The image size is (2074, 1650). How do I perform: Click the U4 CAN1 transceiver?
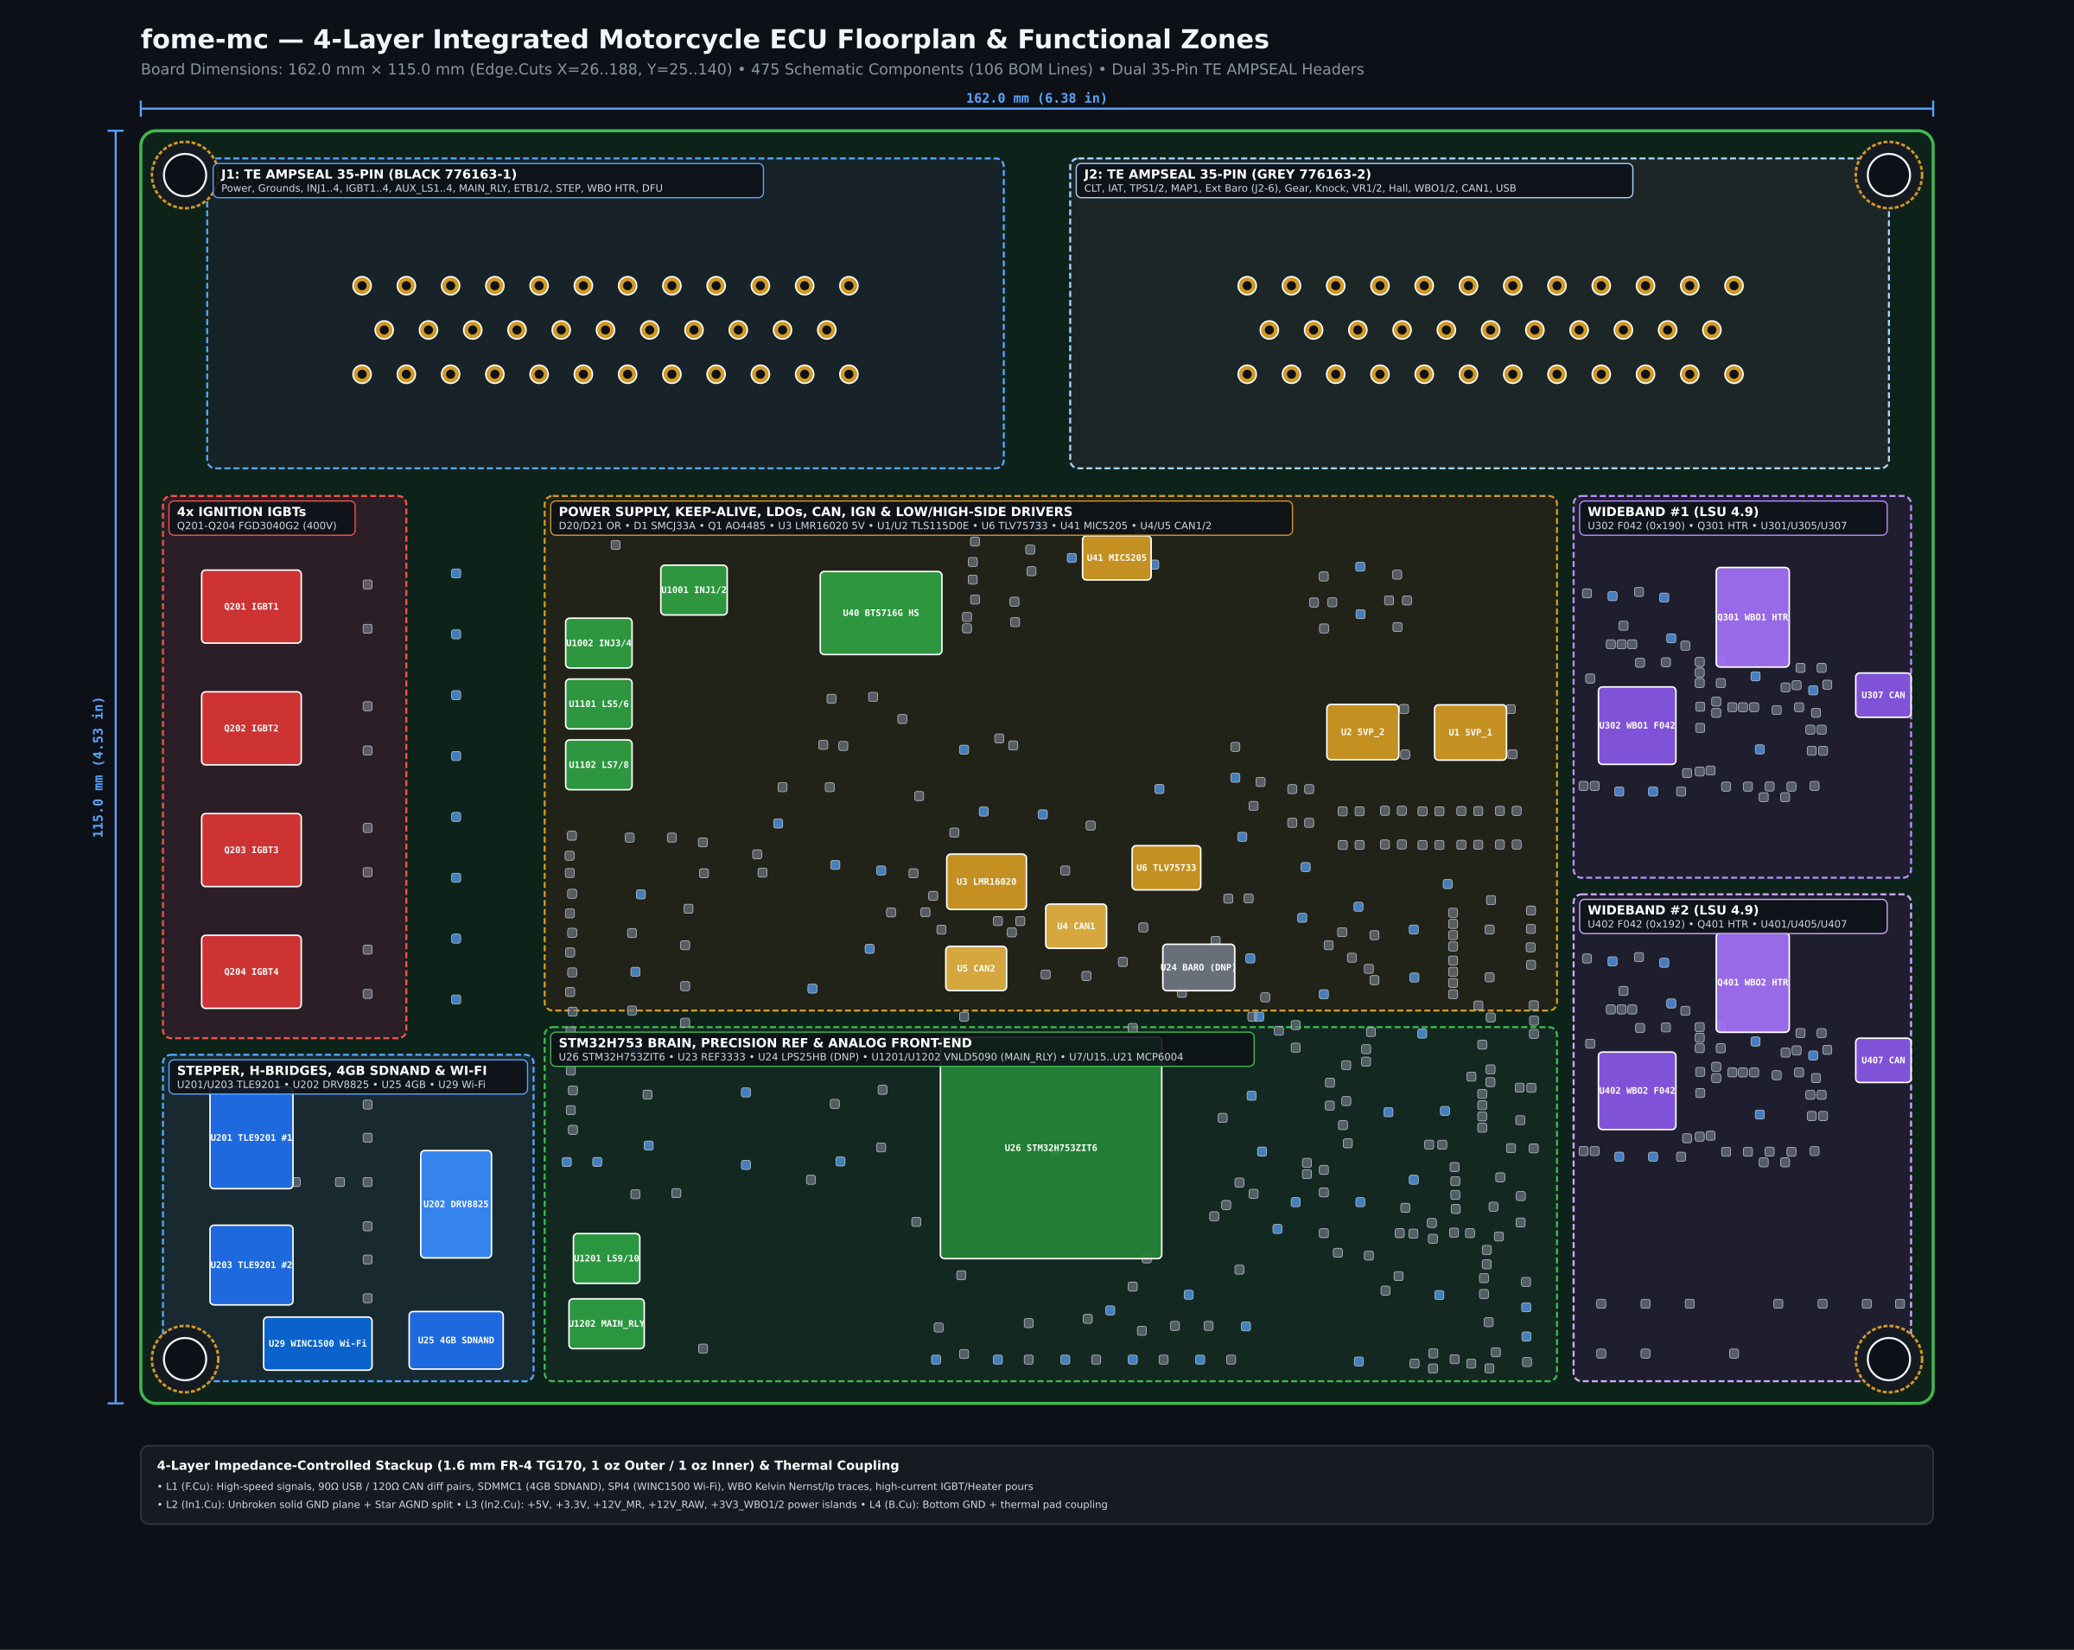click(x=1076, y=927)
